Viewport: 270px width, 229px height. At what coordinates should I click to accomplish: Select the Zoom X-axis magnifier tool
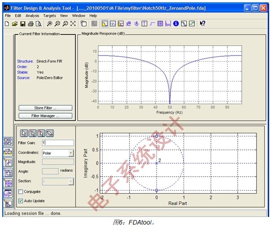(57, 24)
